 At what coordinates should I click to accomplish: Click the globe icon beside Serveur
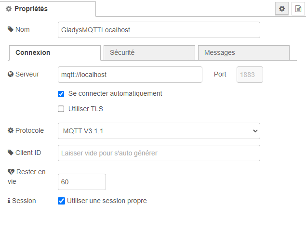click(11, 75)
